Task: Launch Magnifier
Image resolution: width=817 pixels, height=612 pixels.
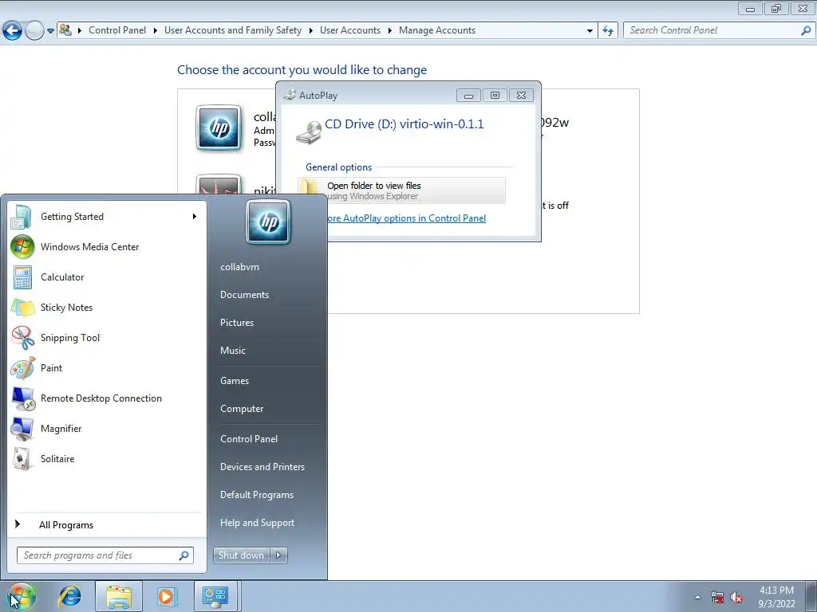Action: tap(107, 428)
